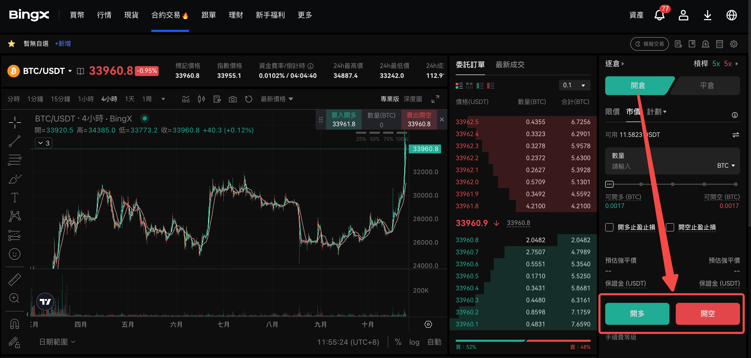Click the chart screenshot camera icon
751x358 pixels.
click(x=233, y=99)
